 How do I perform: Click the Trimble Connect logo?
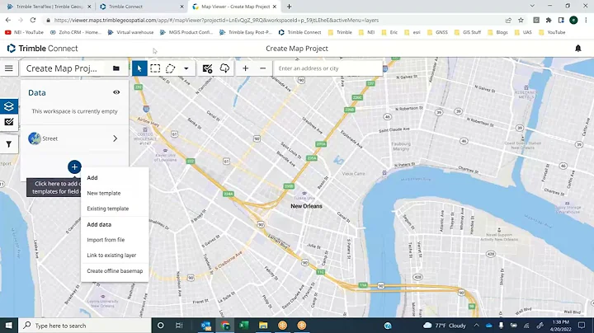(x=42, y=49)
